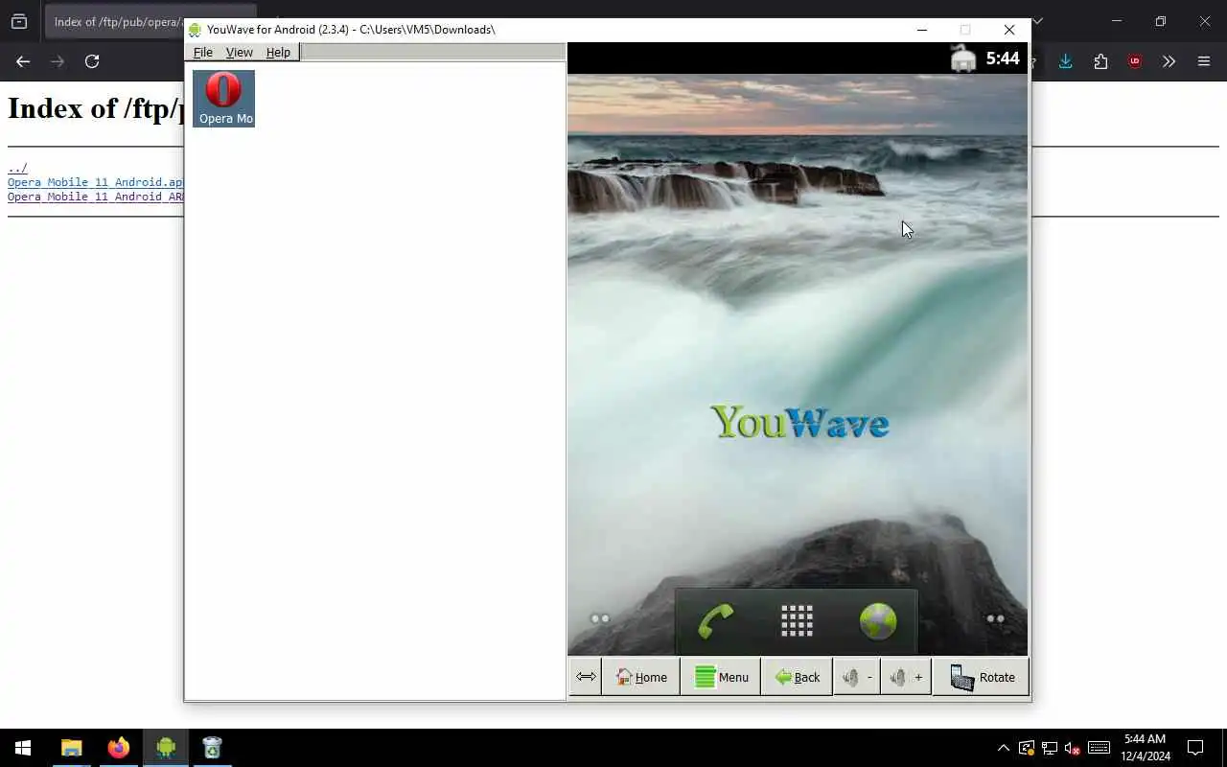Viewport: 1227px width, 767px height.
Task: Show more browser toolbar items chevron
Action: (x=1169, y=61)
